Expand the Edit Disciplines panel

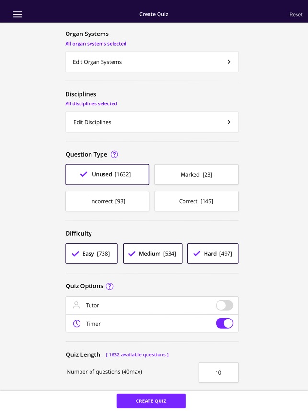point(151,122)
